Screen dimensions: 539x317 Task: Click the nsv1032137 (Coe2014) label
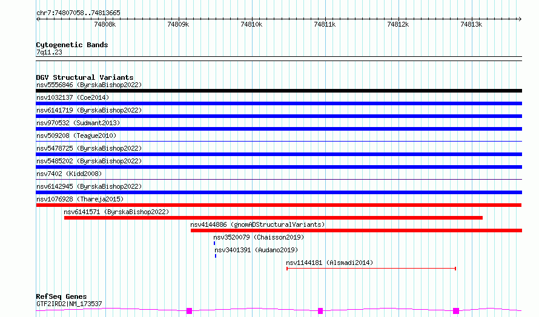click(73, 97)
